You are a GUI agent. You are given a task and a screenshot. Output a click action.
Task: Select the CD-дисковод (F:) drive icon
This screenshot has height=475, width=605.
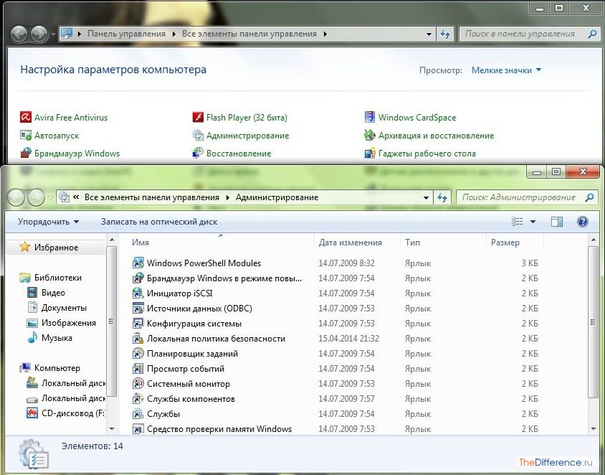[x=32, y=413]
